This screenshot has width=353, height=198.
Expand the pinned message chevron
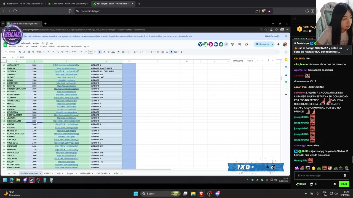click(347, 49)
